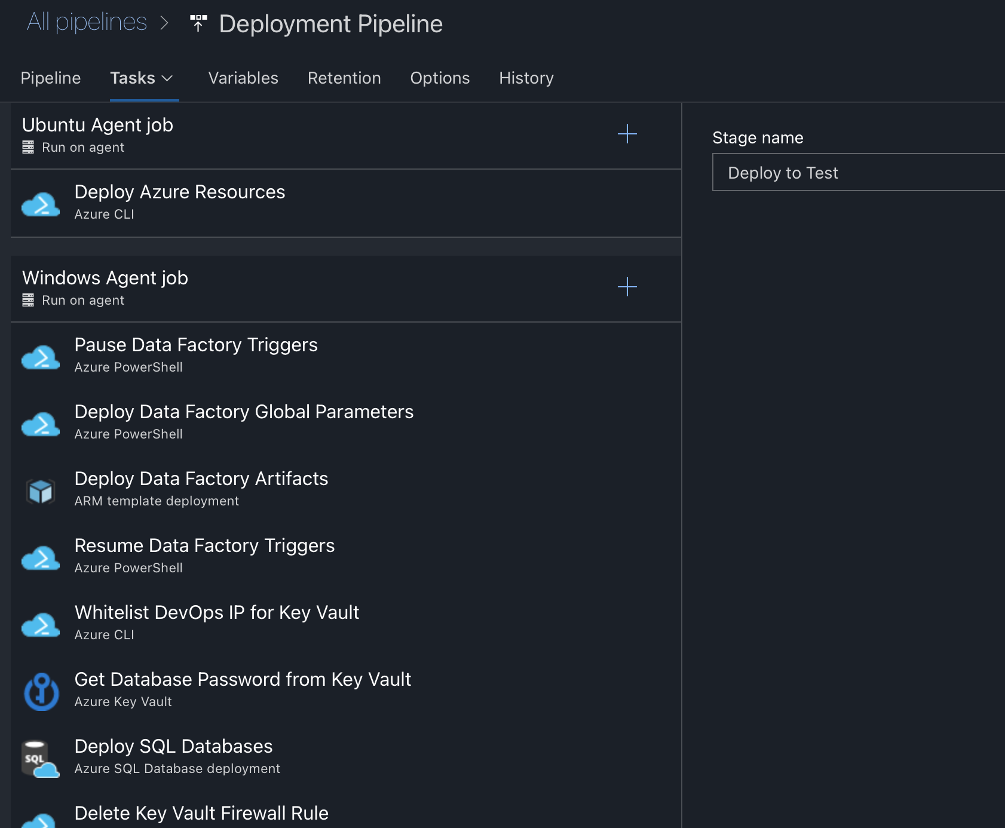Add a task to Windows Agent job

[x=627, y=287]
